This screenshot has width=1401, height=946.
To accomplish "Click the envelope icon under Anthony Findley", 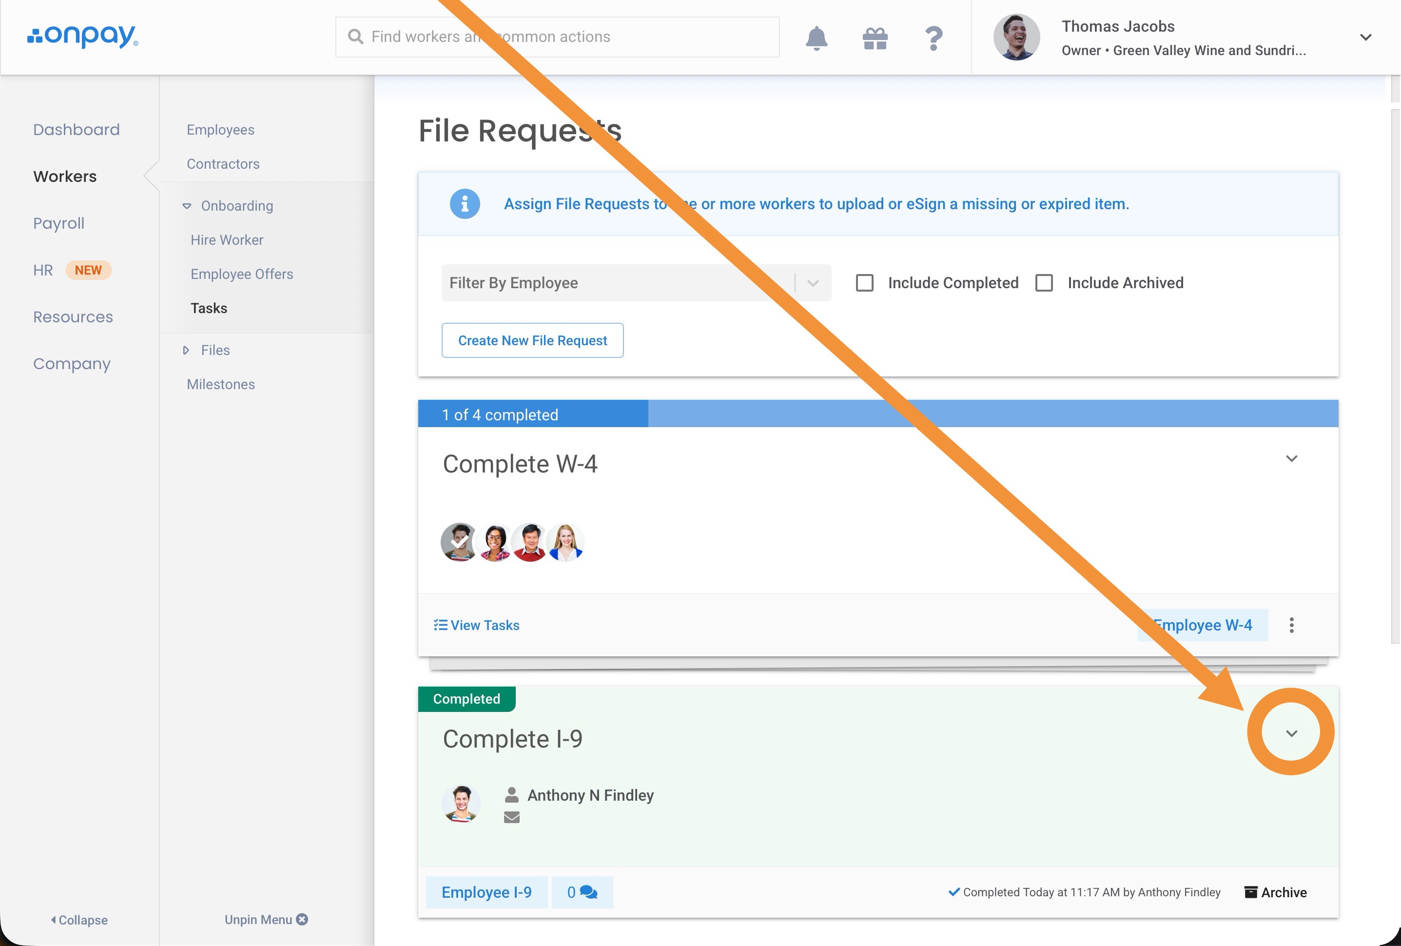I will point(512,818).
